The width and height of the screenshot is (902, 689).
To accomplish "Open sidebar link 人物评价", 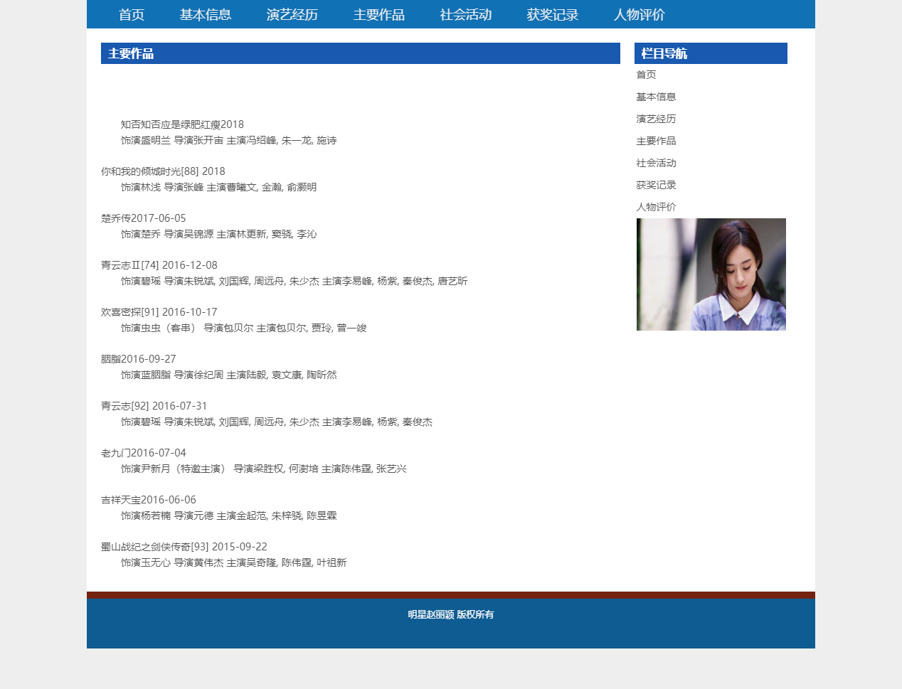I will (x=656, y=207).
